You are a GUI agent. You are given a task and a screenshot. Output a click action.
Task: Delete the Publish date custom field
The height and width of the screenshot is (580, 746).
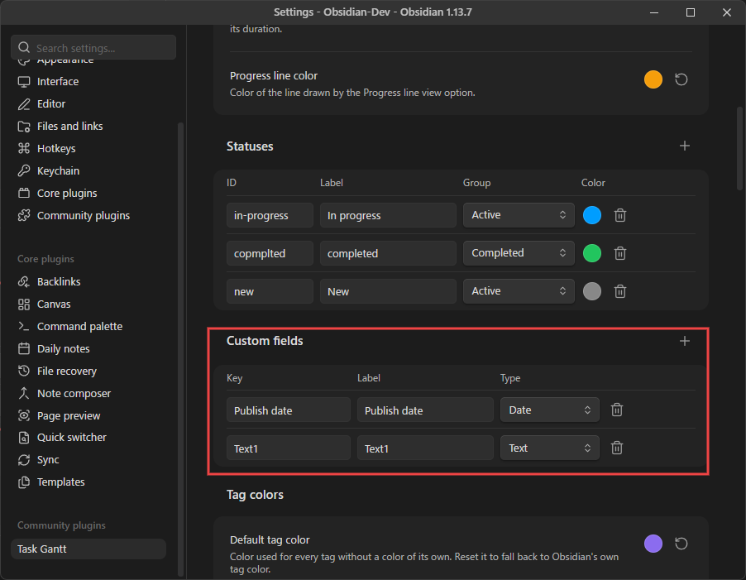click(x=617, y=410)
